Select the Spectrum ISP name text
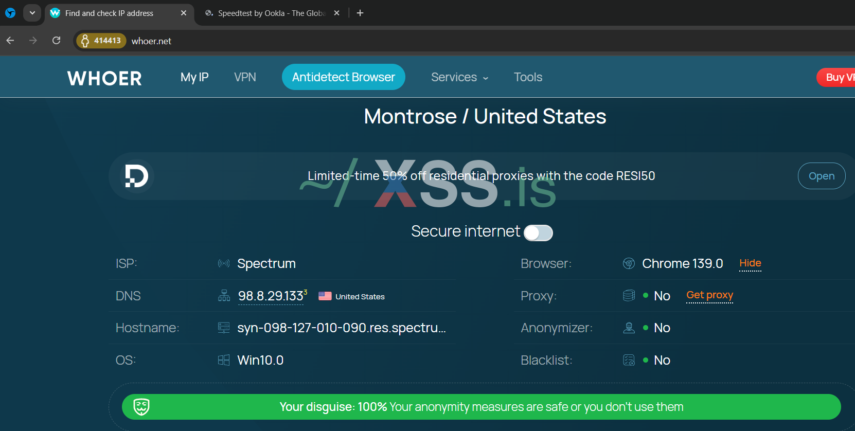Screen dimensions: 855x431 click(x=266, y=264)
